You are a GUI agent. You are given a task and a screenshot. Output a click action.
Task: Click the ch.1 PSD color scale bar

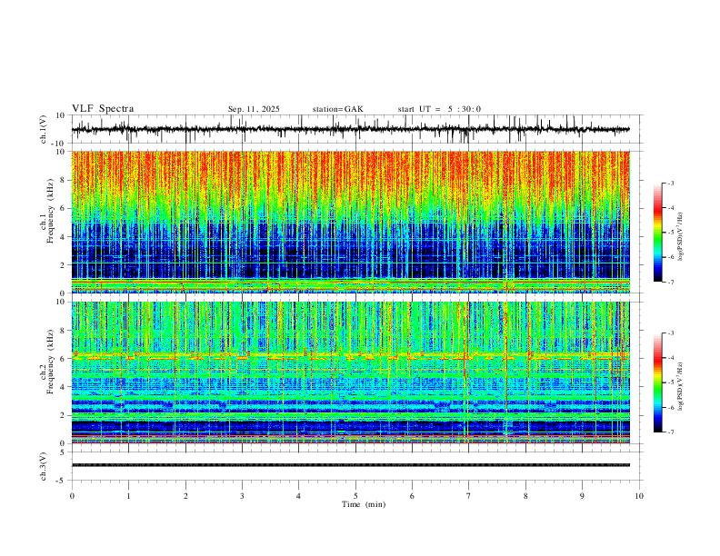(657, 233)
